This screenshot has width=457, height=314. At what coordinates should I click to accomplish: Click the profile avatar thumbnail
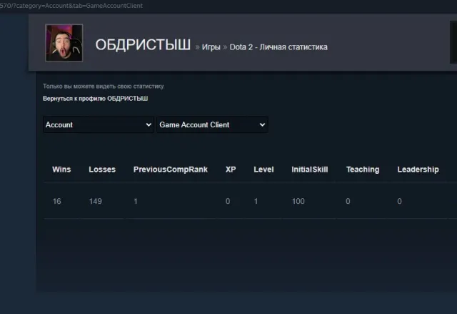64,43
